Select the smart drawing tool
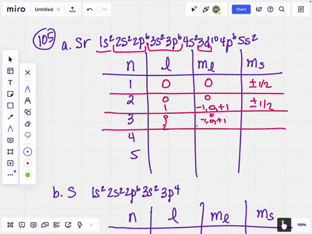This screenshot has height=234, width=312. tap(27, 112)
